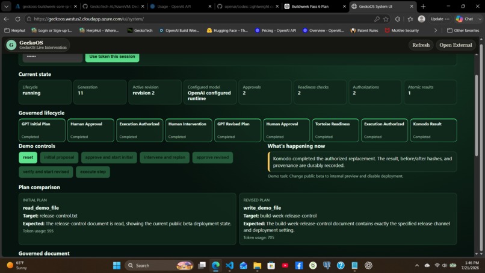Open the browser Favorites icon

pos(410,19)
